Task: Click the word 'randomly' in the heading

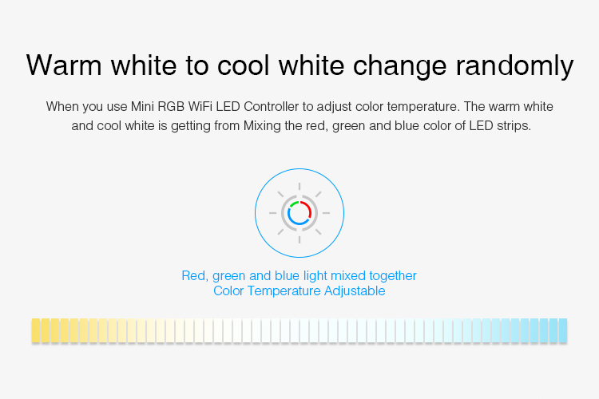Action: [x=515, y=66]
